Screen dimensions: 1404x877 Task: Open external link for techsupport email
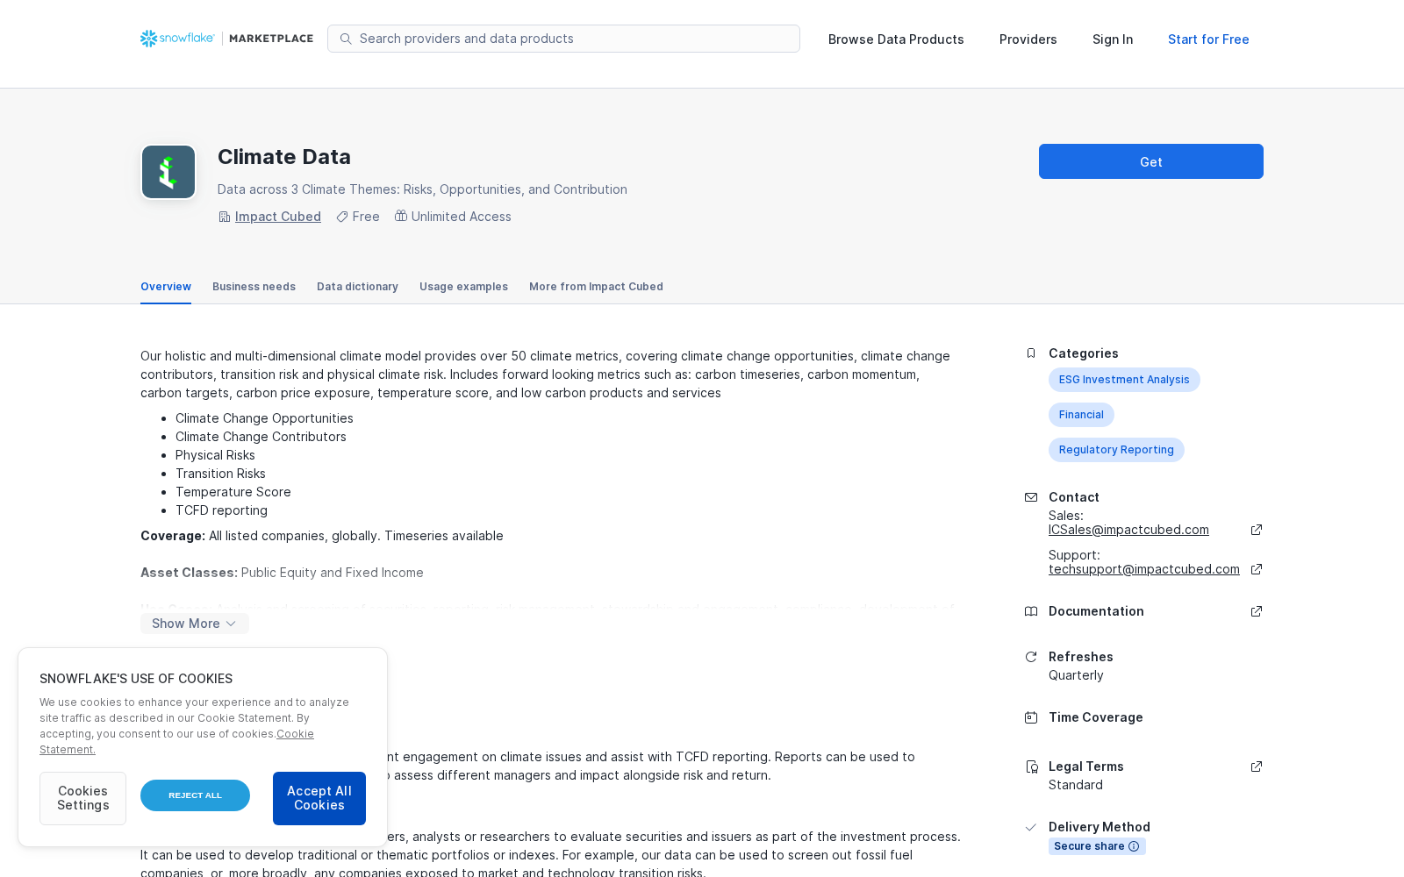1257,569
